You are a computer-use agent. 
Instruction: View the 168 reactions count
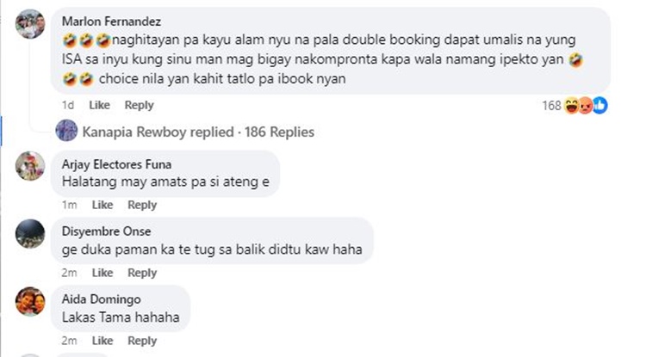coord(551,106)
